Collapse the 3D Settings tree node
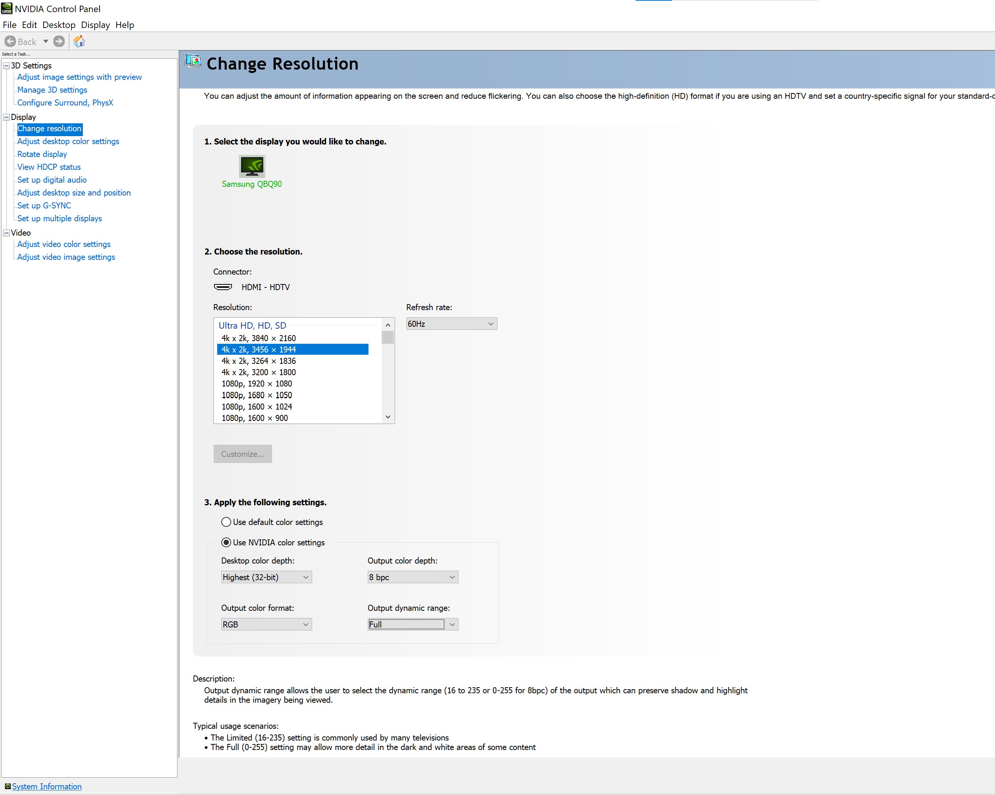 tap(6, 66)
